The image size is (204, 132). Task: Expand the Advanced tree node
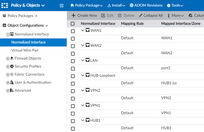[x=8, y=91]
